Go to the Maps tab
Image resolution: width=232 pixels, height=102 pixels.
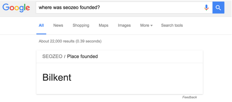click(104, 25)
